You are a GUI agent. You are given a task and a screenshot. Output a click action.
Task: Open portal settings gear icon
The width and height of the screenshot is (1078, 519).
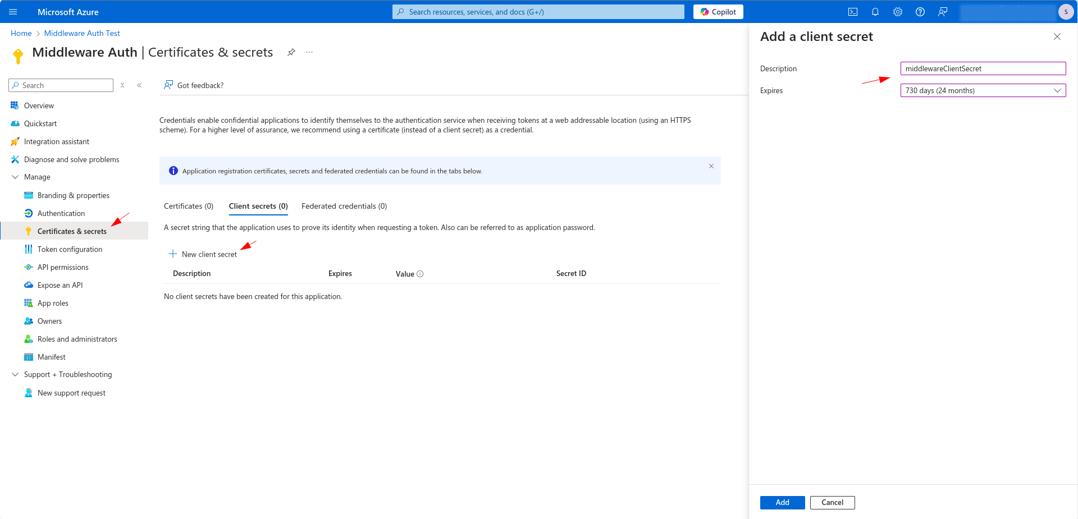[897, 12]
